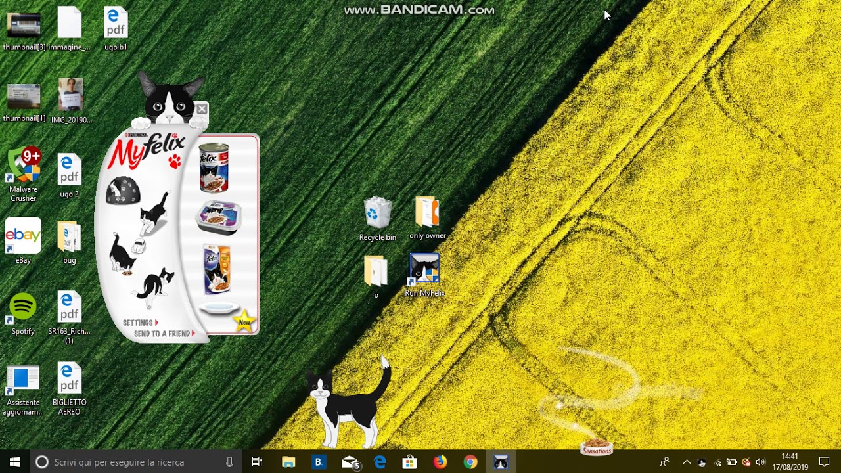Click the Felix cat system tray icon
Viewport: 841px width, 473px height.
tap(702, 462)
